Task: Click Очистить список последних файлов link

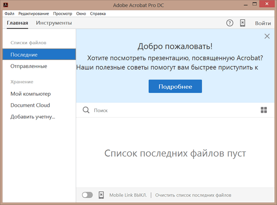Action: point(193,195)
